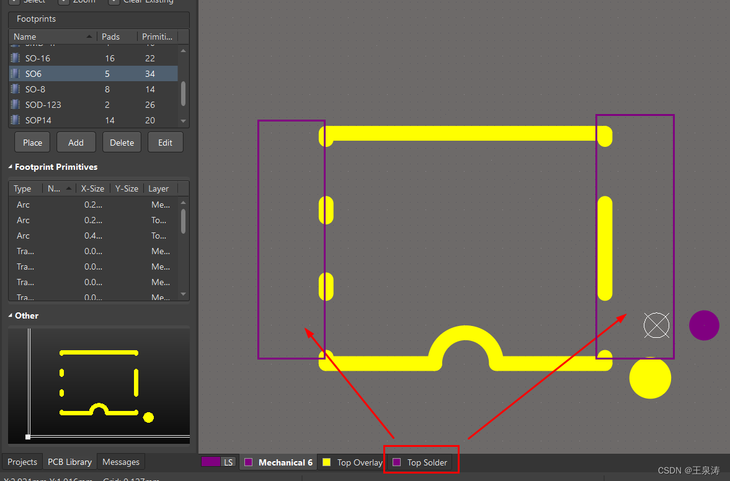Activate the Mechanical 6 layer tab
The width and height of the screenshot is (730, 481).
279,462
